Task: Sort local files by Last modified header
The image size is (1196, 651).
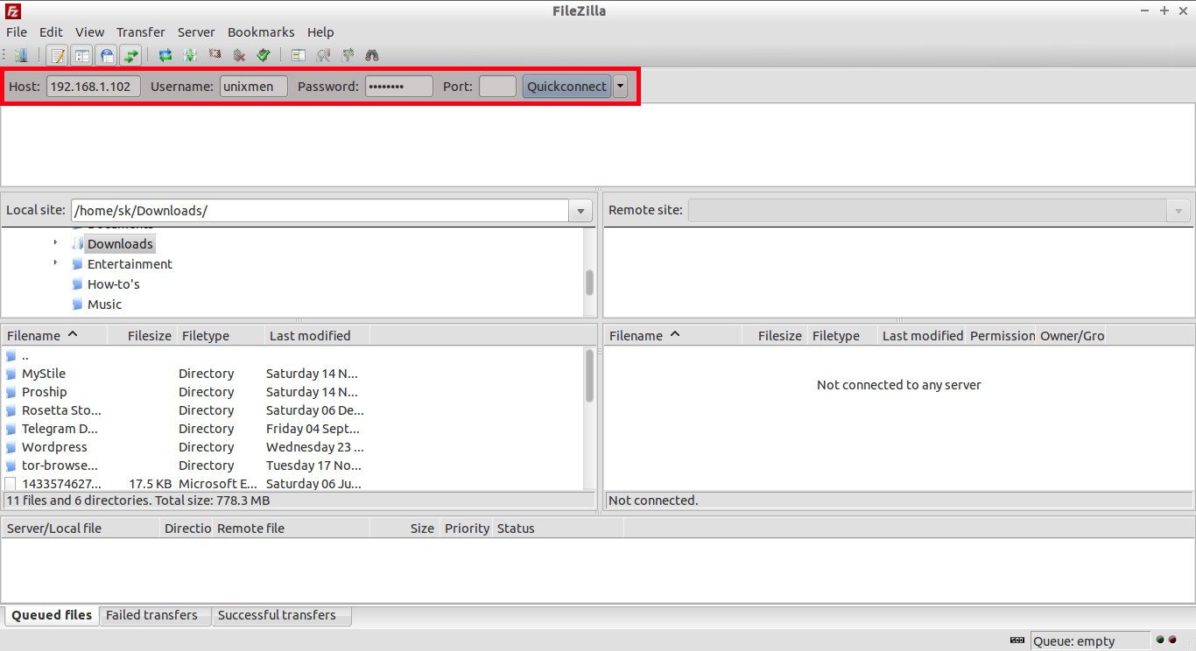Action: (x=317, y=335)
